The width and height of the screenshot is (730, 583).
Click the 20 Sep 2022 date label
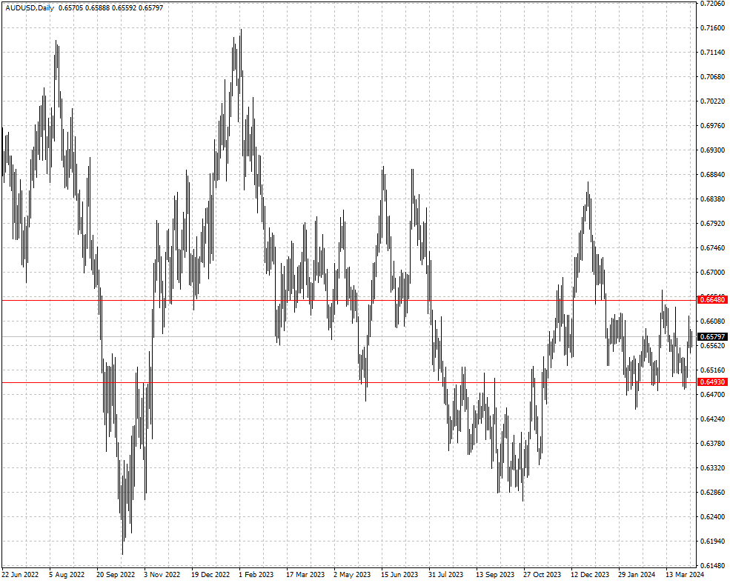pyautogui.click(x=116, y=575)
